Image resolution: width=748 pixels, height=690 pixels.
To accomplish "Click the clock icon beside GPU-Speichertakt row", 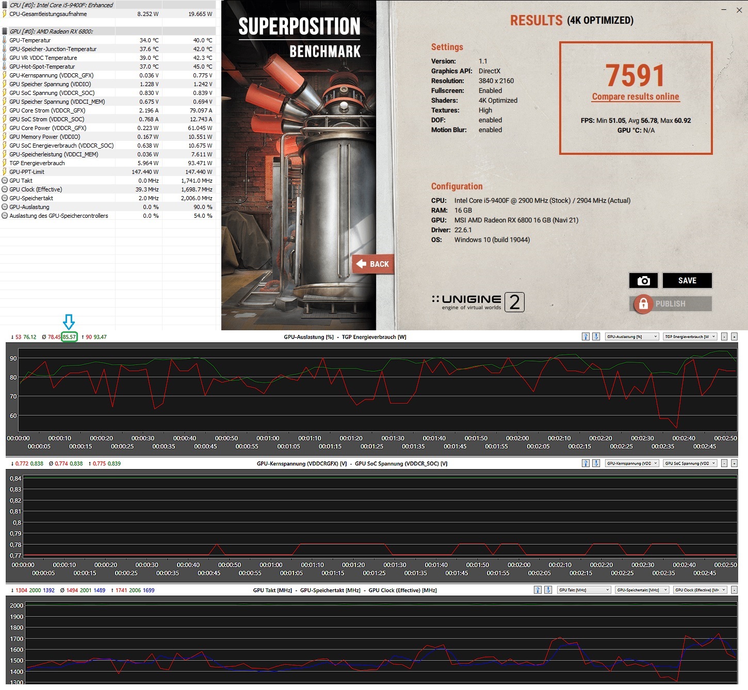I will tap(5, 198).
